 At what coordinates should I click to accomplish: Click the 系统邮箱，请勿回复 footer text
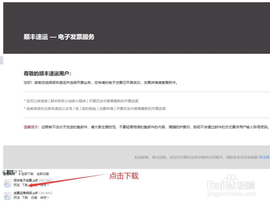click(151, 157)
